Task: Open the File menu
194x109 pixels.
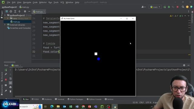Action: (x=8, y=2)
